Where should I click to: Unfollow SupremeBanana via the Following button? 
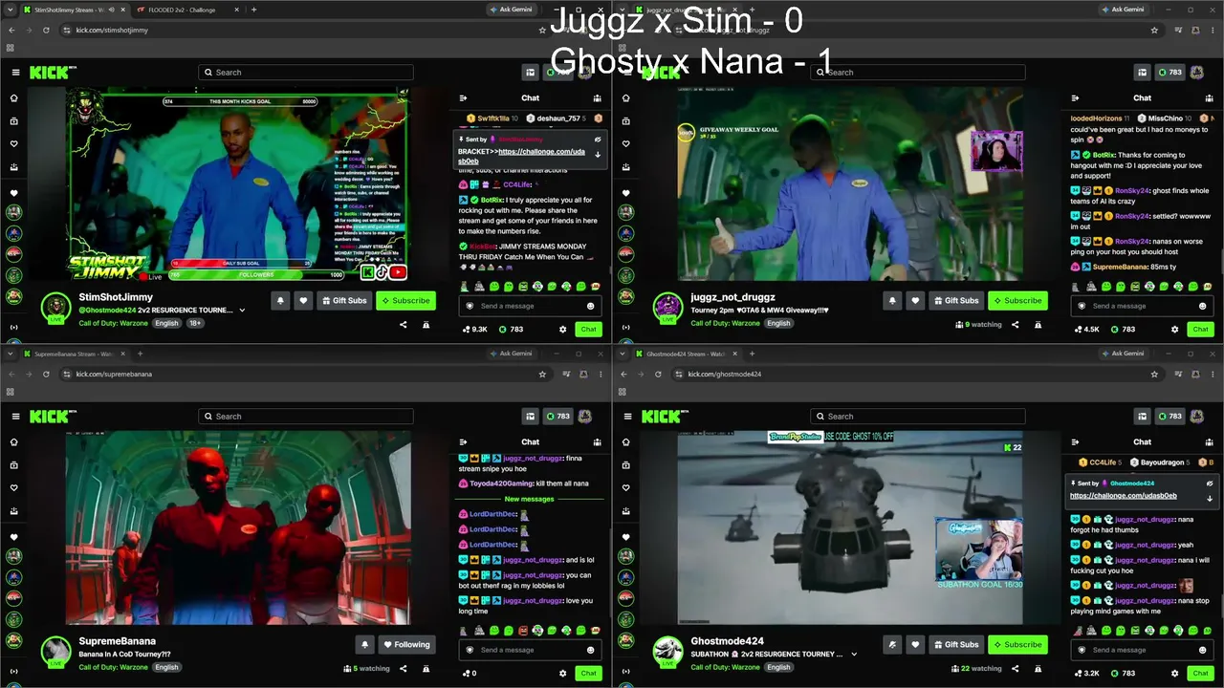coord(407,644)
